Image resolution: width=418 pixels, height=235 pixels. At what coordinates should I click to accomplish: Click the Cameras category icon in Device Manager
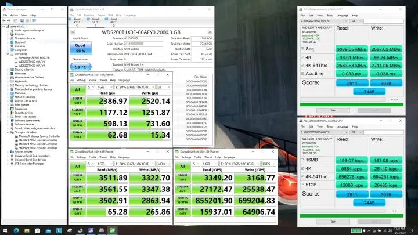(x=12, y=46)
